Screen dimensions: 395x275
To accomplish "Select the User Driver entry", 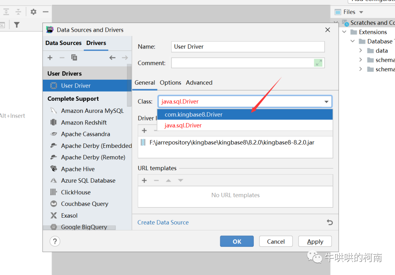I will pyautogui.click(x=87, y=85).
